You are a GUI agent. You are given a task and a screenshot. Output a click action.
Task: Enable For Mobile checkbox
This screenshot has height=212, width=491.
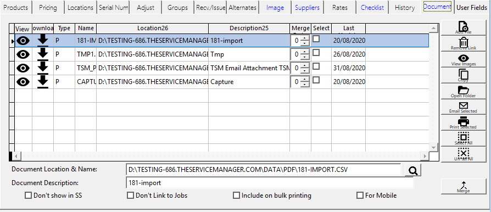(x=360, y=196)
